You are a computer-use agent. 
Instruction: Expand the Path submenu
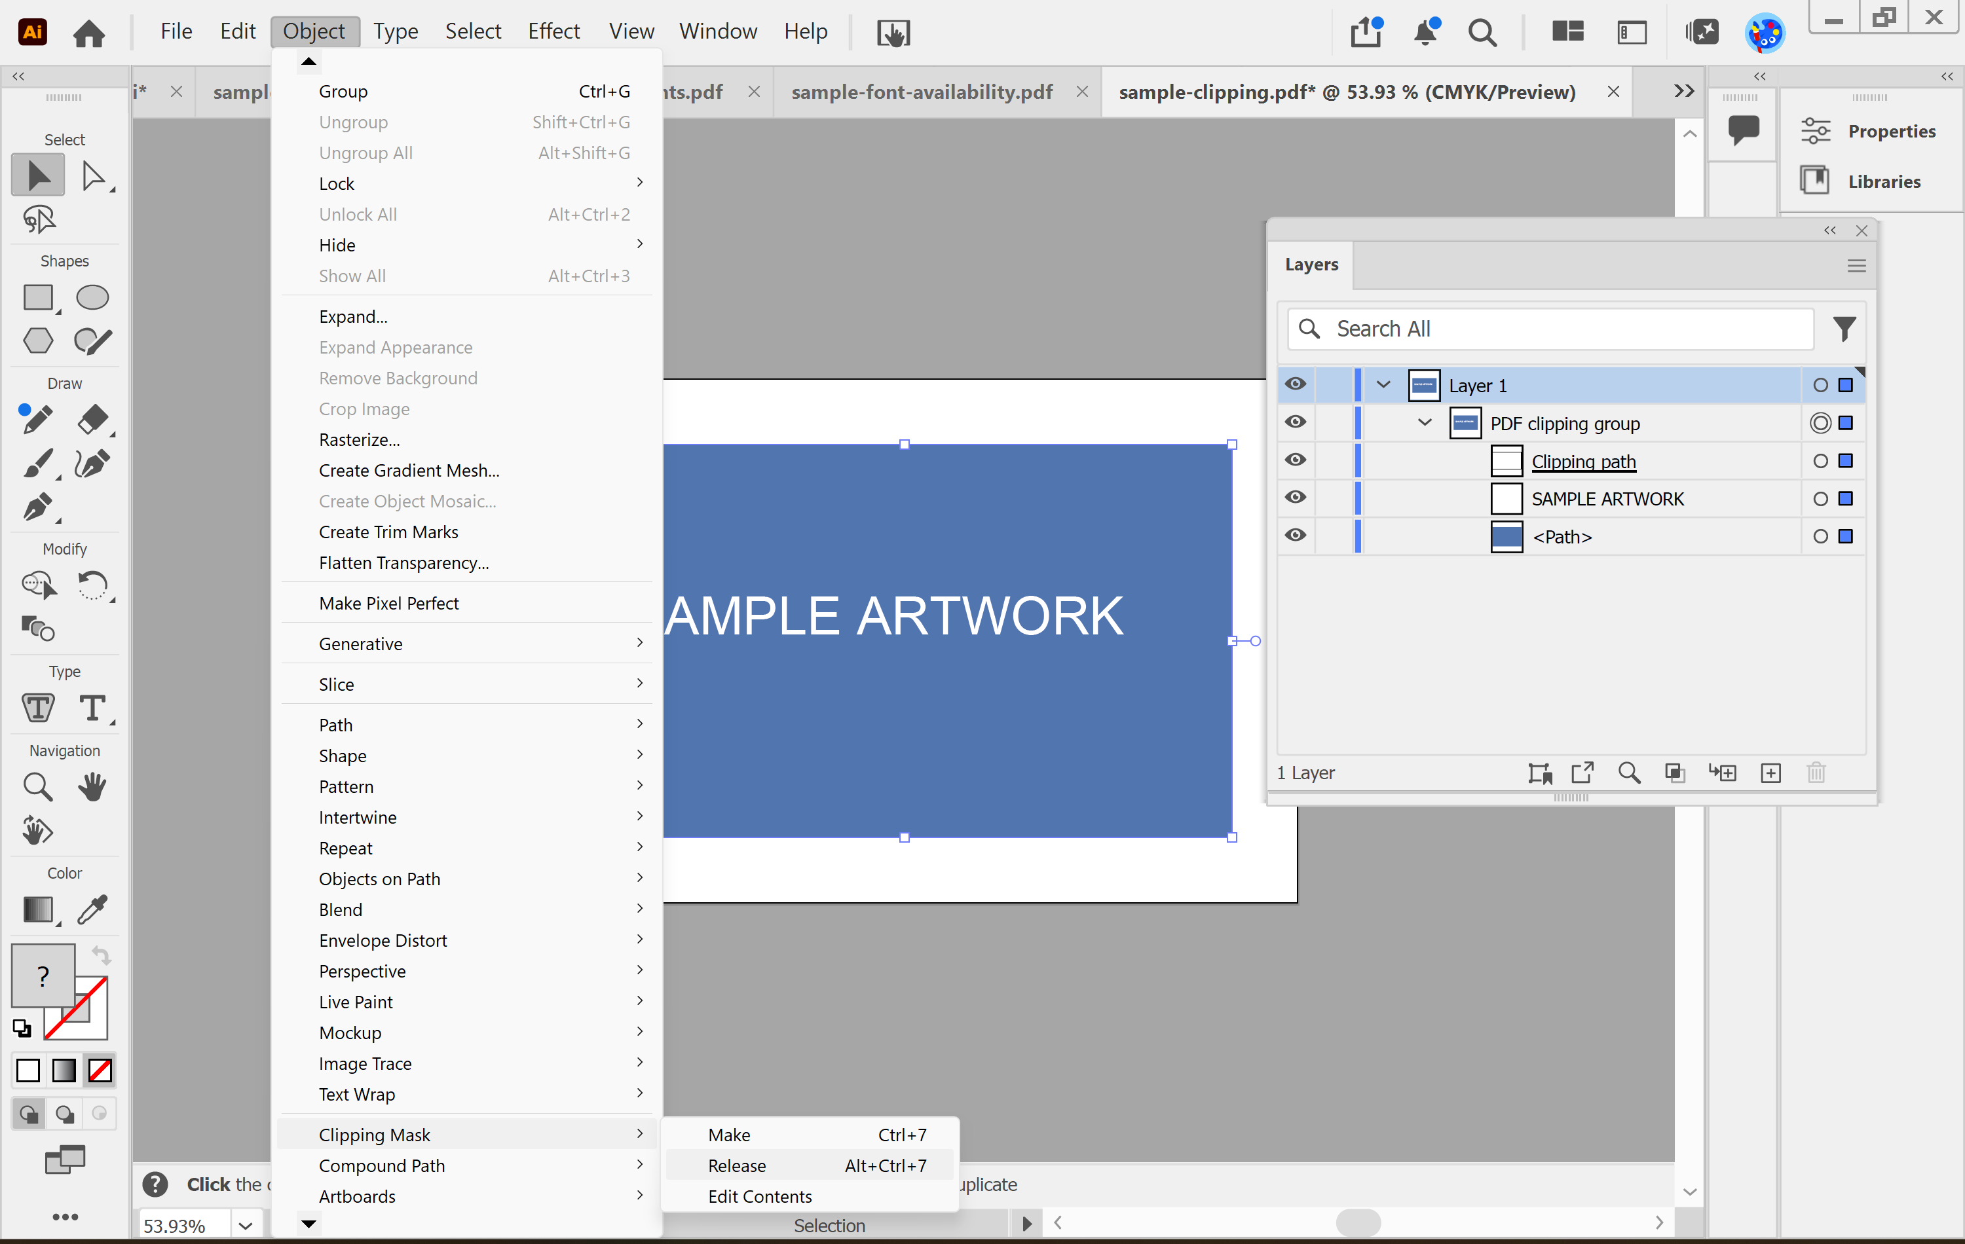(x=467, y=724)
